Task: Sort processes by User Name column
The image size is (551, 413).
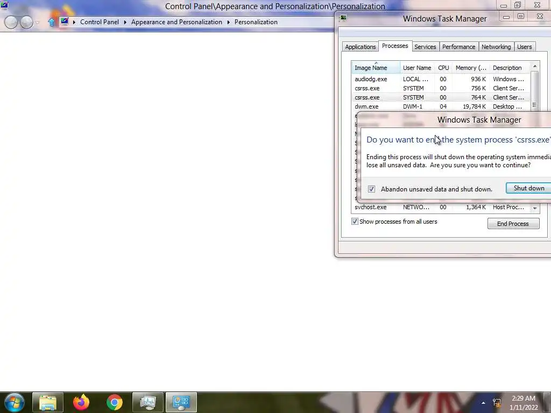Action: [x=417, y=67]
